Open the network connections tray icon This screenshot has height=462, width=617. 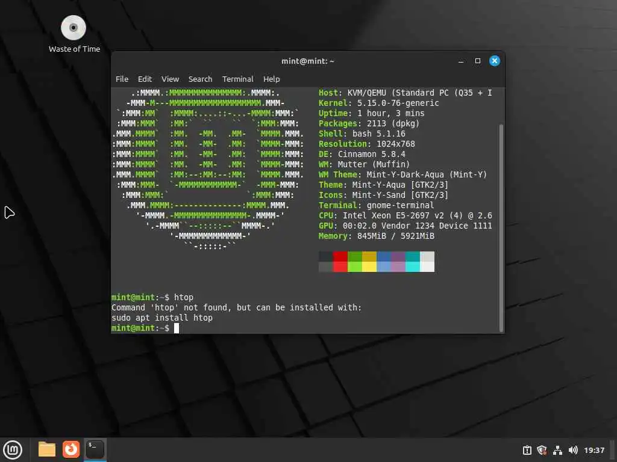click(557, 450)
